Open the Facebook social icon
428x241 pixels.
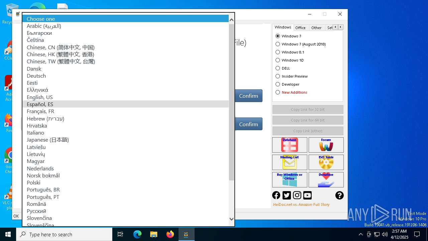click(276, 195)
